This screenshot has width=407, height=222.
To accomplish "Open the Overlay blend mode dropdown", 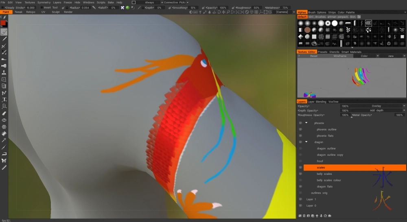I will click(x=377, y=106).
